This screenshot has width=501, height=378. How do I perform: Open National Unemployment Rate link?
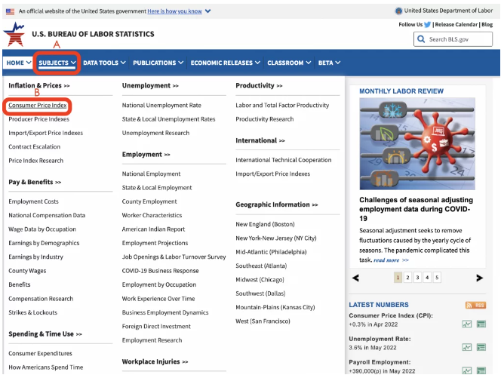tap(161, 105)
